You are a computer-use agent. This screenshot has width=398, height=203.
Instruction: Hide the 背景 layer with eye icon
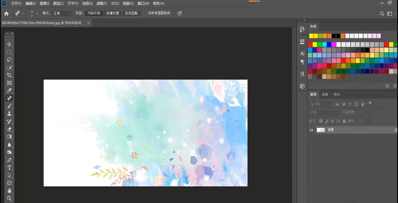(312, 130)
